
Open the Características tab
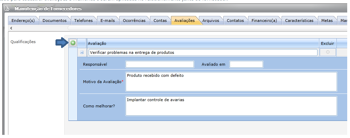coord(299,21)
